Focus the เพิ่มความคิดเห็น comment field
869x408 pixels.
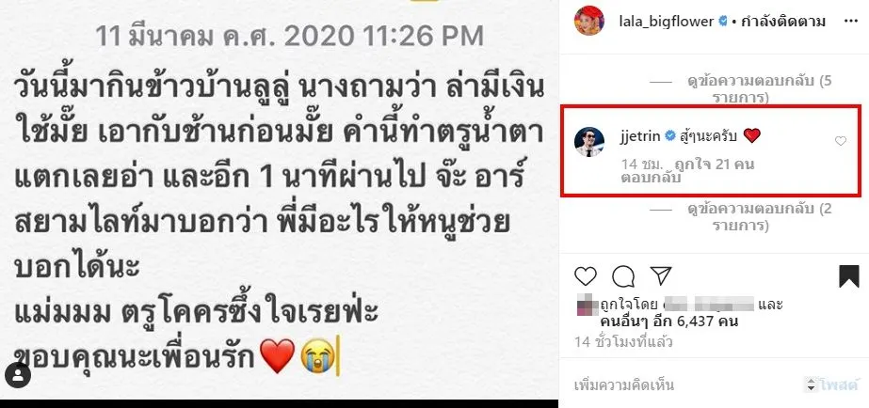tap(685, 384)
